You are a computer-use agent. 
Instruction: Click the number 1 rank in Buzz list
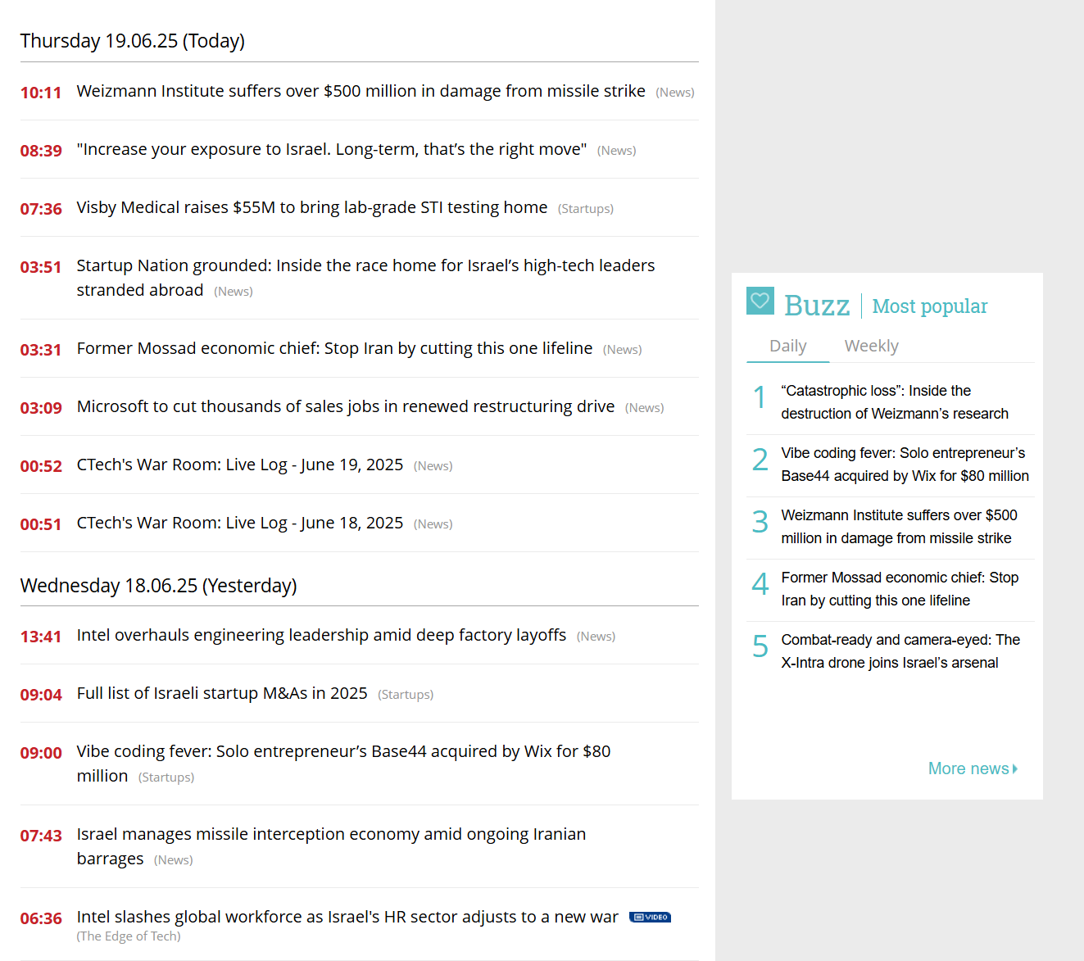click(x=760, y=397)
